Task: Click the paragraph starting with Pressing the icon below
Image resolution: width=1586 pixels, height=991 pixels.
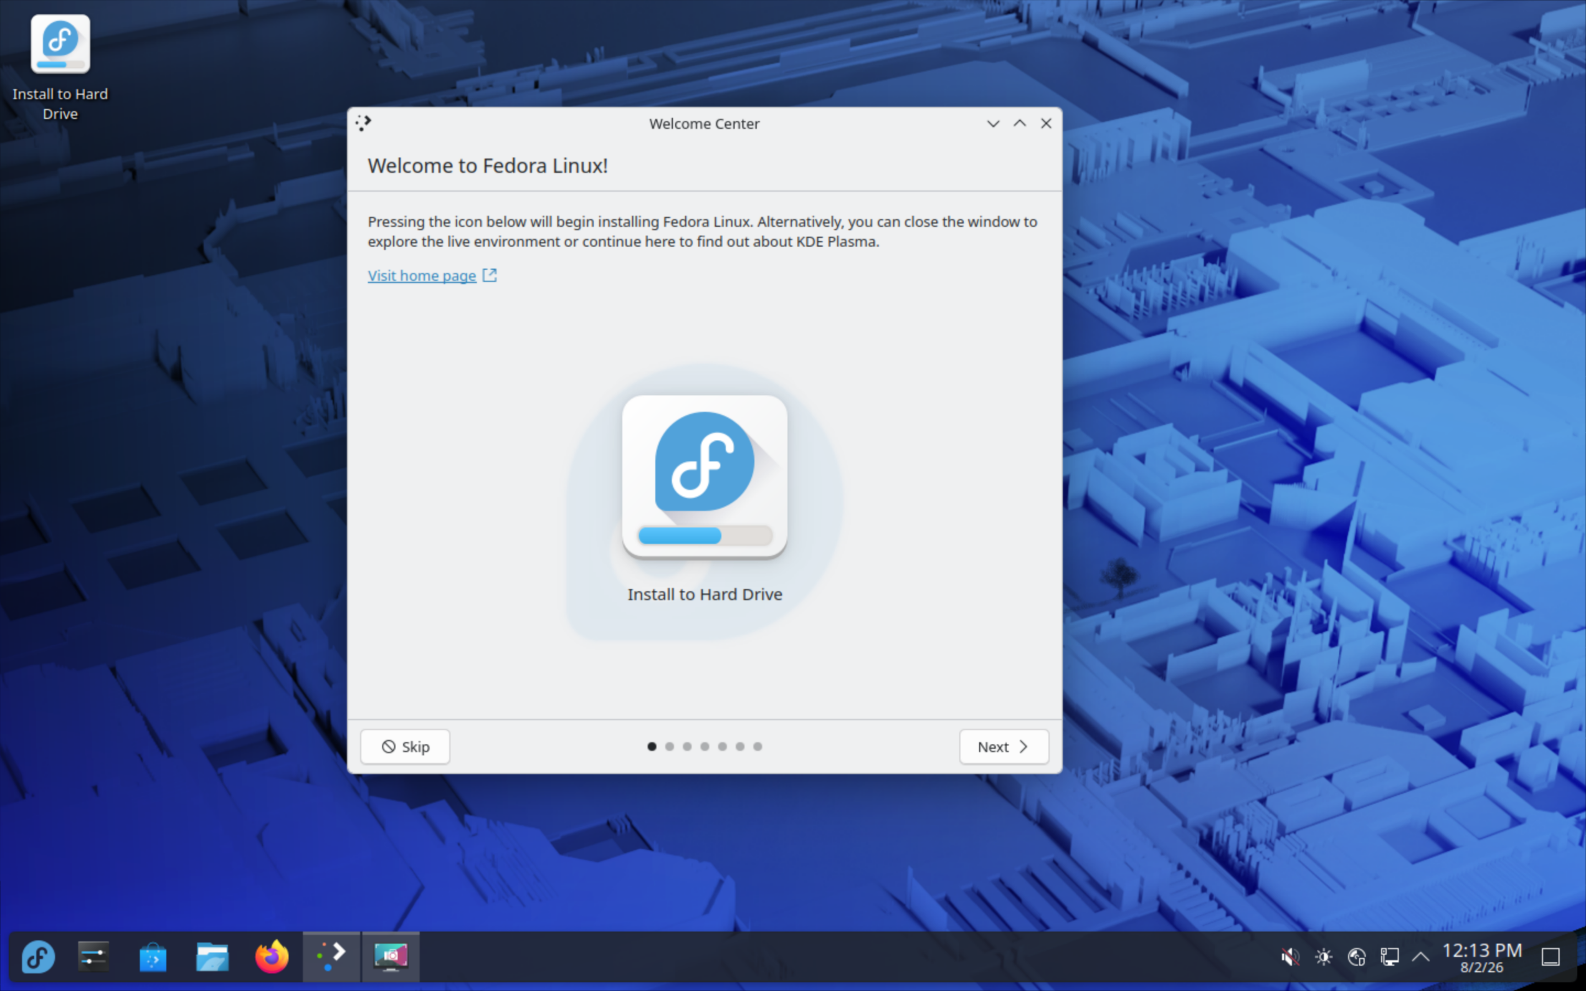Action: (703, 231)
